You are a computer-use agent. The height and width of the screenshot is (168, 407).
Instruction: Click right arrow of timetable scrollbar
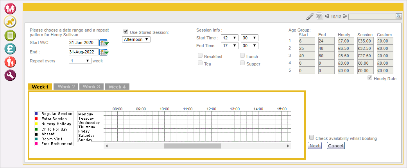(288, 146)
